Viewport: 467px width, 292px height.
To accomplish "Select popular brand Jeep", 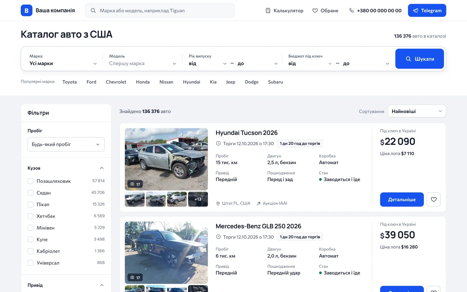I will (231, 82).
